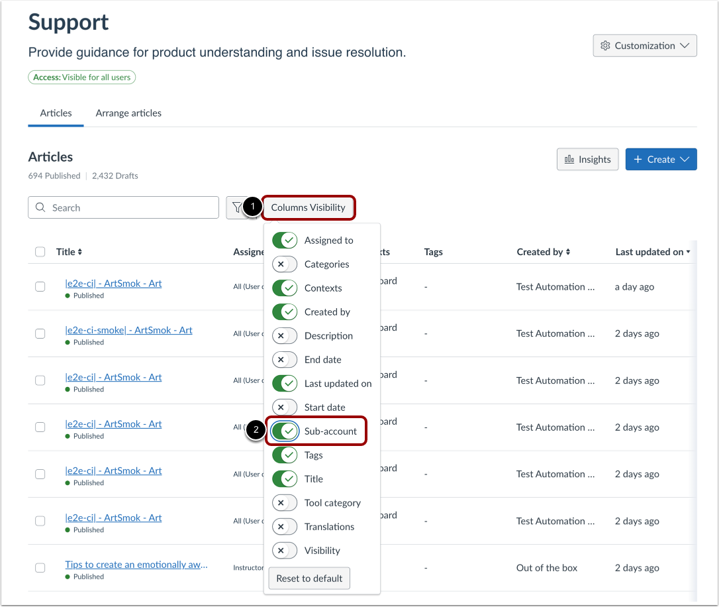Select the Articles tab

tap(55, 113)
